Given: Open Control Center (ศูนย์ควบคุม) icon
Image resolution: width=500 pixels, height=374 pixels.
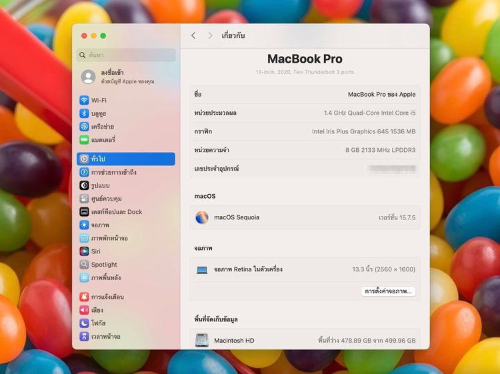Looking at the screenshot, I should tap(84, 199).
